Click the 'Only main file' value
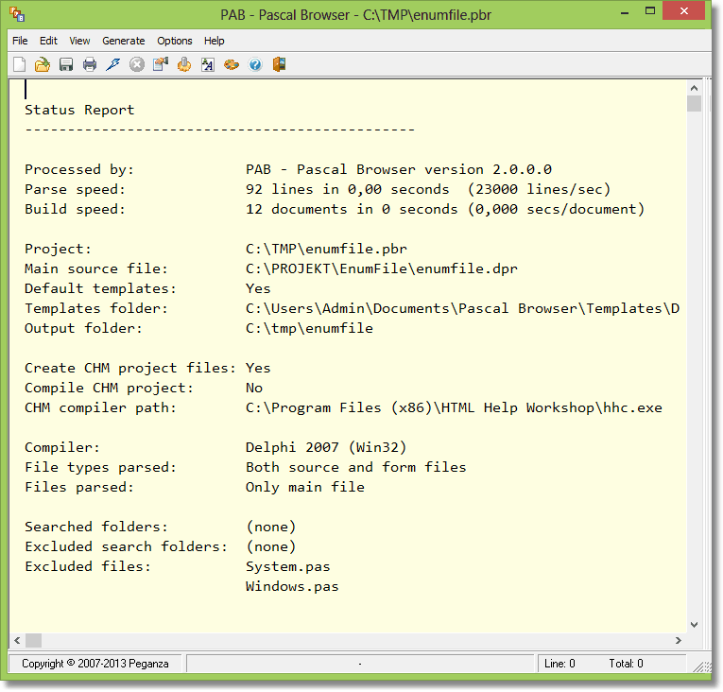The image size is (723, 692). [305, 487]
